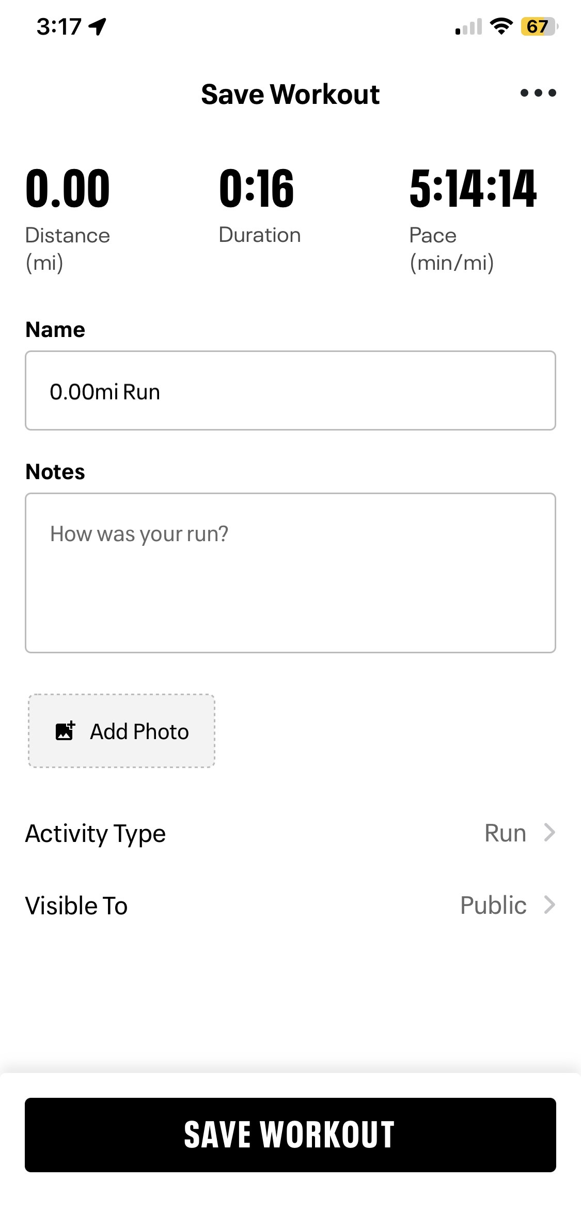The height and width of the screenshot is (1211, 581).
Task: Open the Visible To row
Action: (76, 906)
